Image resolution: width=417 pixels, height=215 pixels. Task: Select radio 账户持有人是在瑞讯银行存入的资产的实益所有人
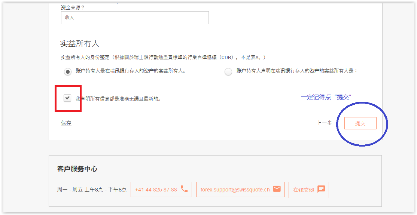tap(68, 72)
